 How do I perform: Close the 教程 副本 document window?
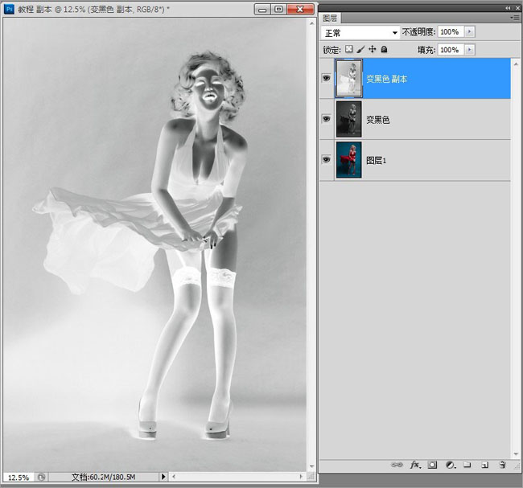click(300, 10)
